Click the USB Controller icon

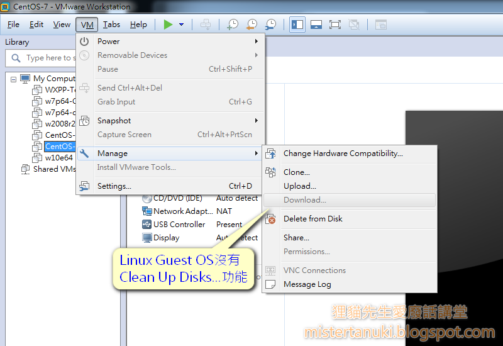[147, 225]
